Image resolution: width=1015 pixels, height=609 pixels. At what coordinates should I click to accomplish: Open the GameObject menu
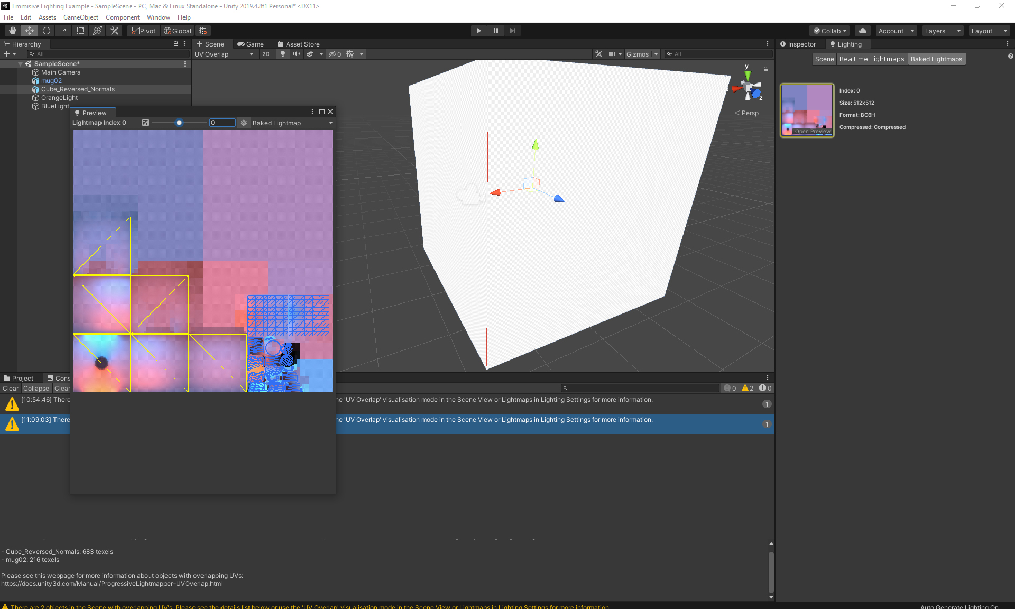[x=80, y=17]
